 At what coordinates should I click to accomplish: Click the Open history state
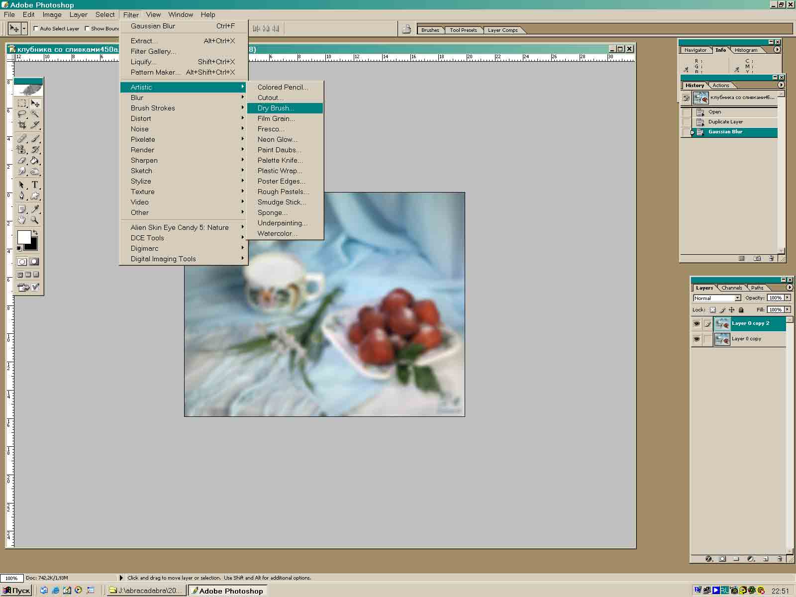pyautogui.click(x=714, y=112)
